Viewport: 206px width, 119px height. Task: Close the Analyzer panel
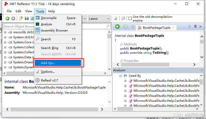pos(201,70)
